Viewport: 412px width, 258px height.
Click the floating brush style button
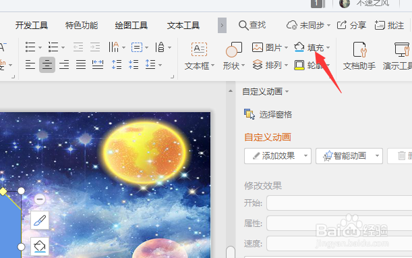click(x=40, y=220)
